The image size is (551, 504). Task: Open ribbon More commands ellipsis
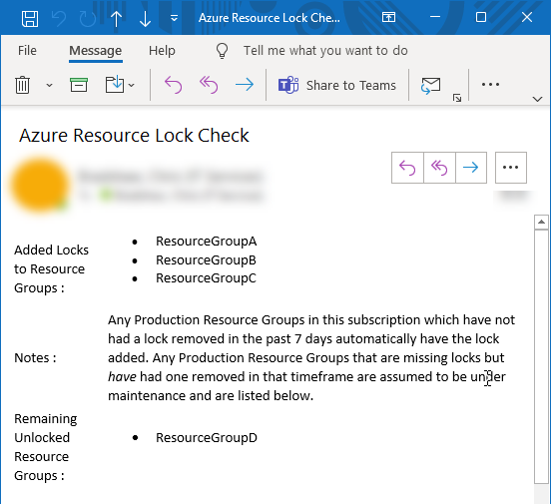click(x=490, y=85)
